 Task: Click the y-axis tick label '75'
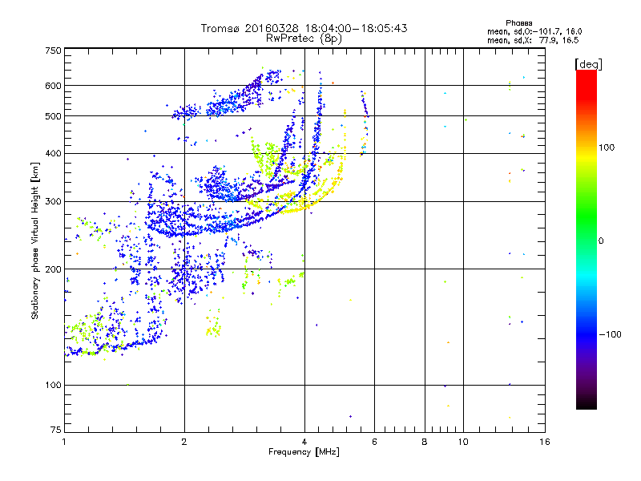[56, 430]
